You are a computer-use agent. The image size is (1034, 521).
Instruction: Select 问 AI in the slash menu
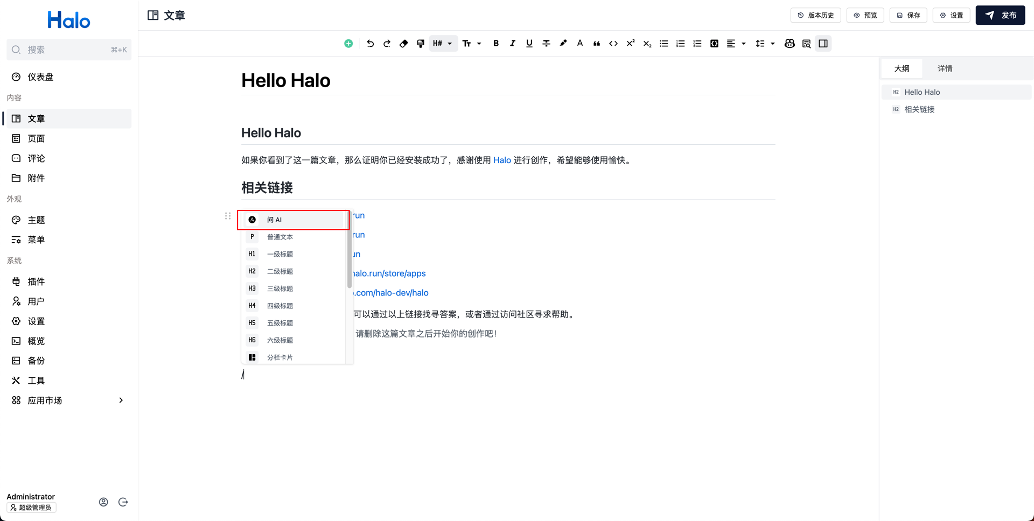click(x=294, y=220)
